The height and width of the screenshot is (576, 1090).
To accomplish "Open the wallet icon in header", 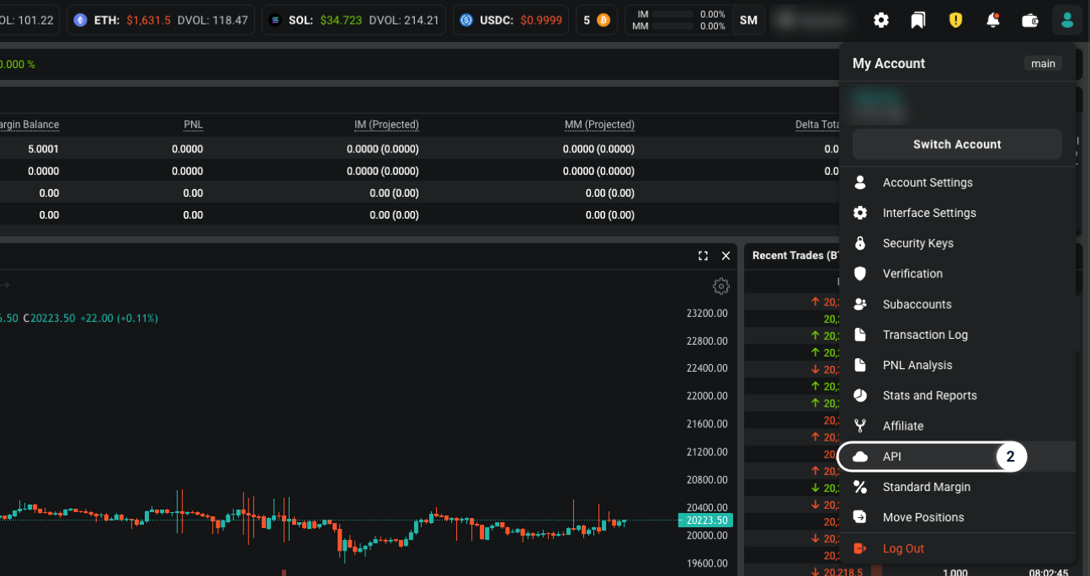I will click(x=1030, y=20).
